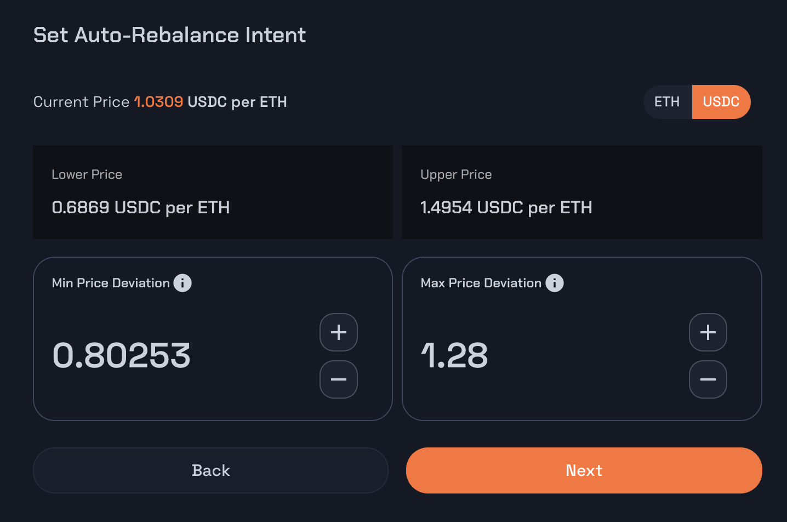787x522 pixels.
Task: Click the 1.0309 current price value
Action: [158, 102]
